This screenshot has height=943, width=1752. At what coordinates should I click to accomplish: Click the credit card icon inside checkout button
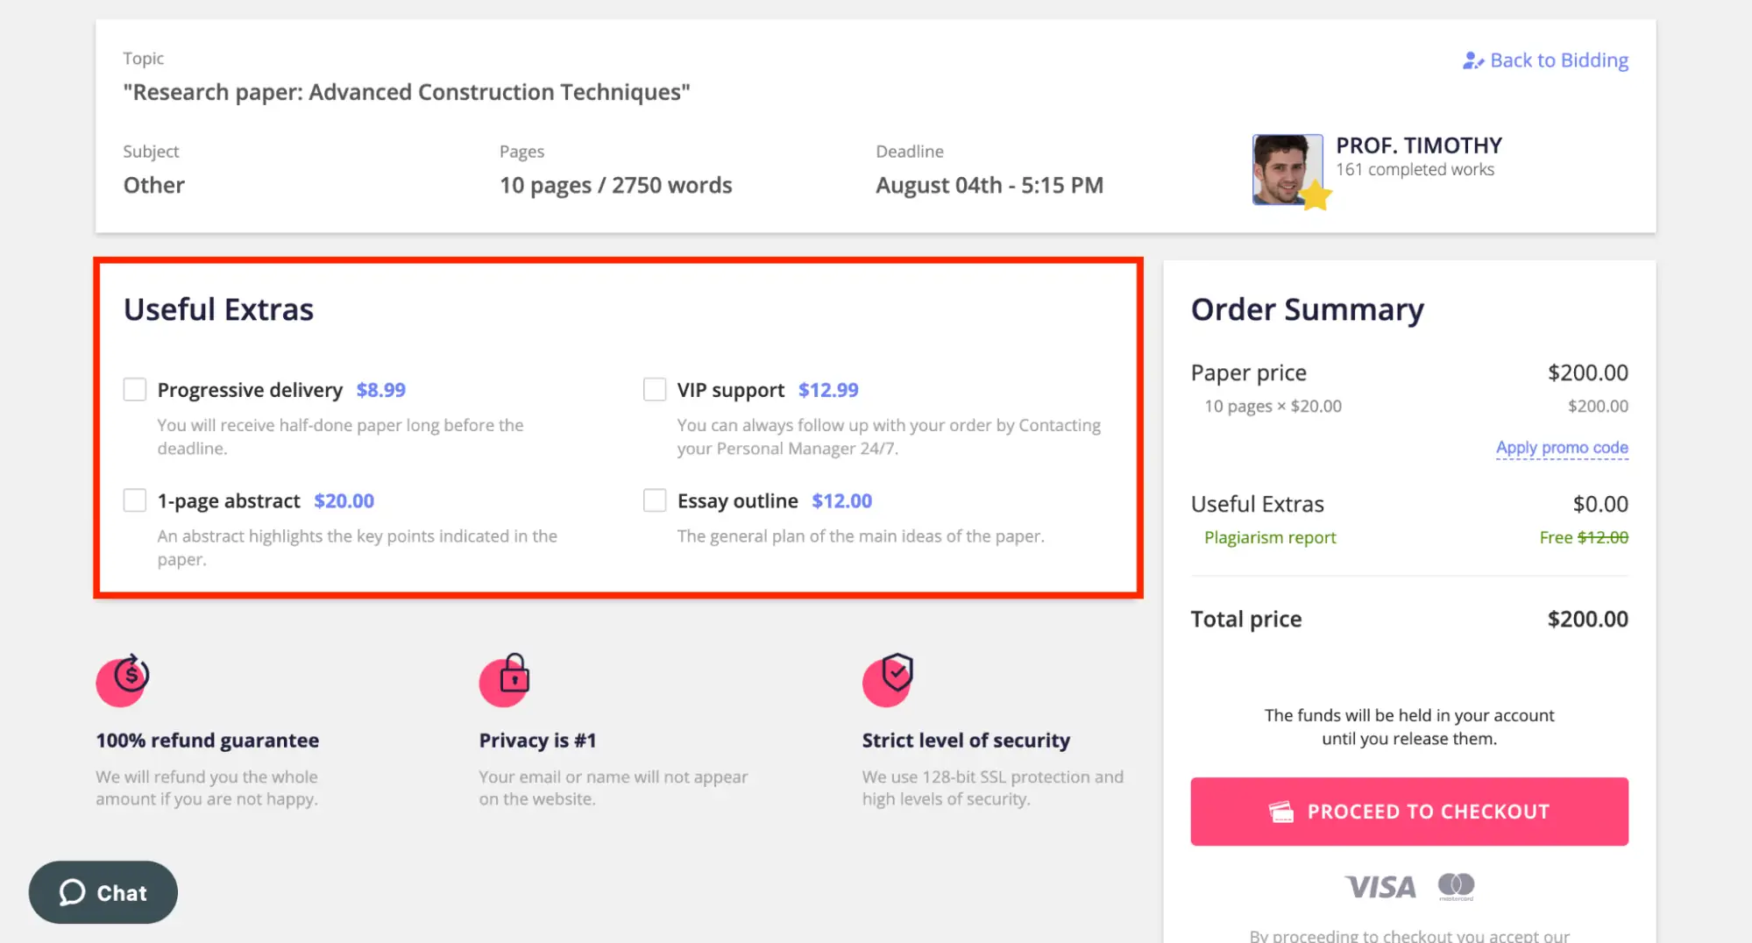1283,811
